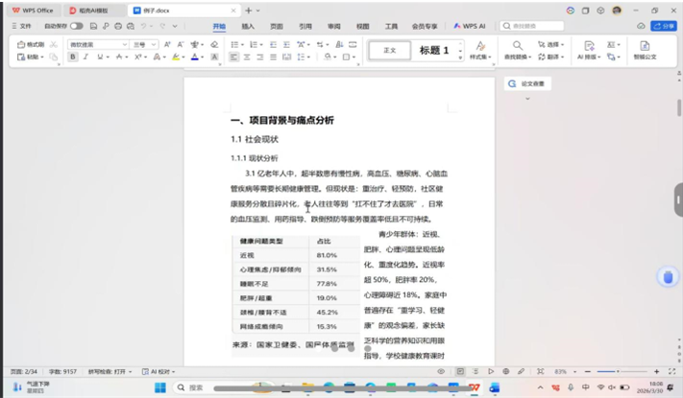Apply italic formatting to text
This screenshot has width=683, height=398.
85,58
